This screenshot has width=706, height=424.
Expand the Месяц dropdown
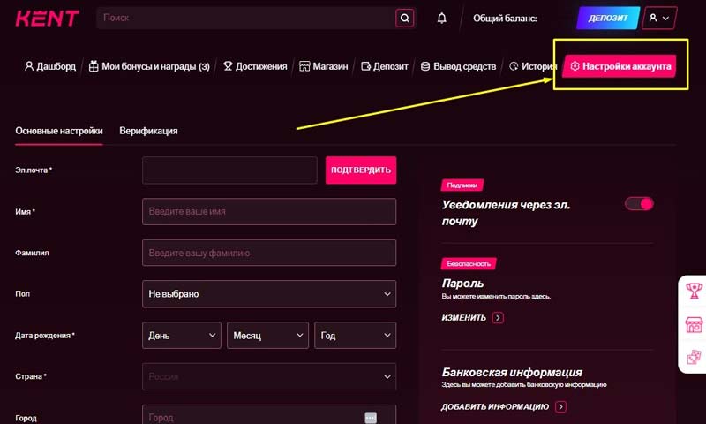267,336
